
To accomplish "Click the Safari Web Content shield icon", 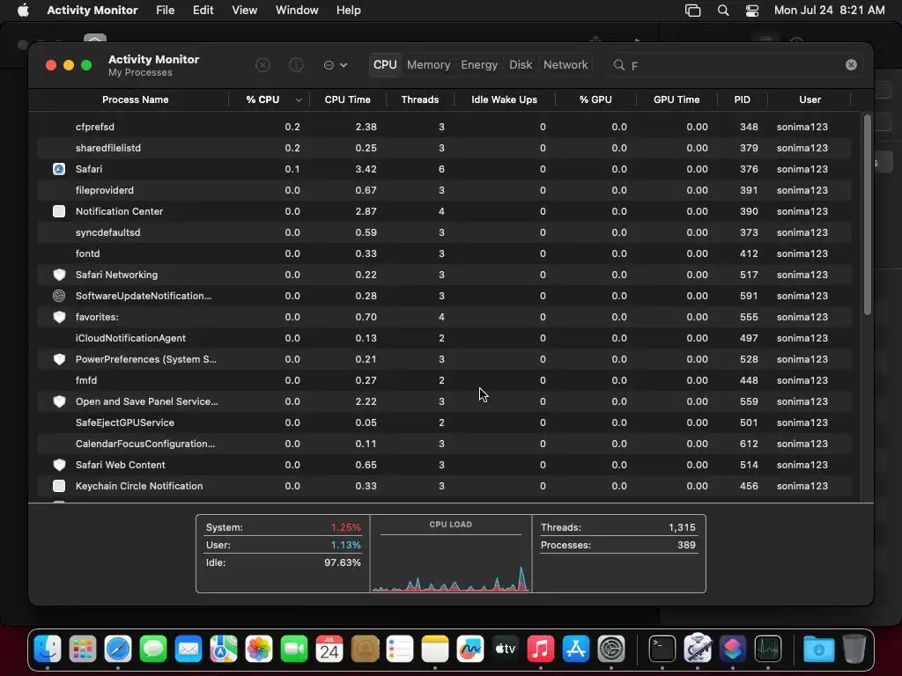I will 59,465.
